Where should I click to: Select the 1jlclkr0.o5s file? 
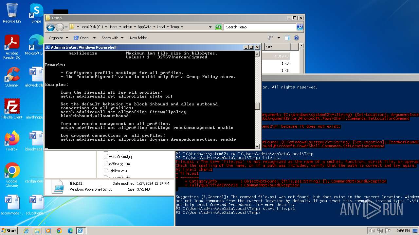(x=115, y=171)
